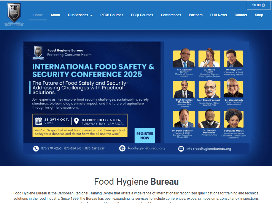
Task: Click the Rev.6.v. scripture quote box
Action: click(80, 132)
